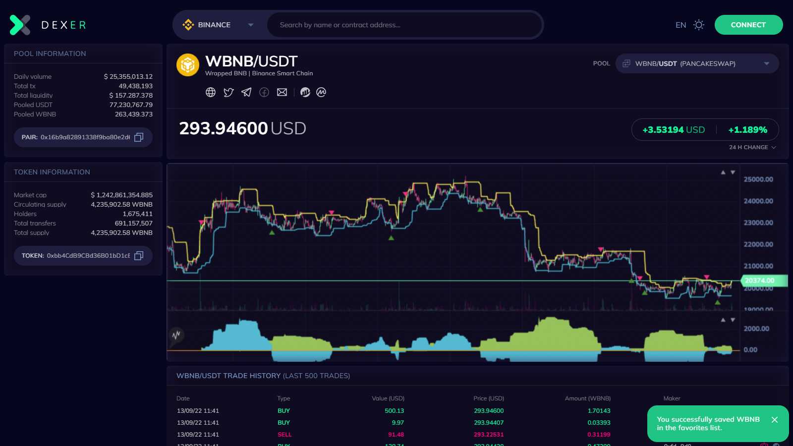The height and width of the screenshot is (446, 793).
Task: Copy the TOKEN contract address
Action: [139, 256]
